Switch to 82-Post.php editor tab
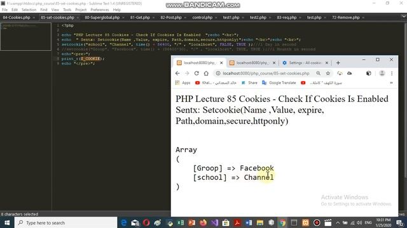407x228 pixels. pyautogui.click(x=171, y=18)
